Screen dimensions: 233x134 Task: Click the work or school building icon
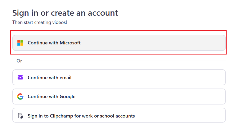(x=20, y=116)
